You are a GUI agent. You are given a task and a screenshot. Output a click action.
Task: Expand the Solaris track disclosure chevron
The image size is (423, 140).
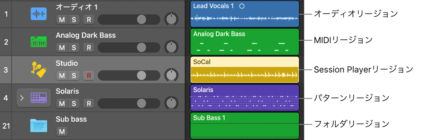22,98
